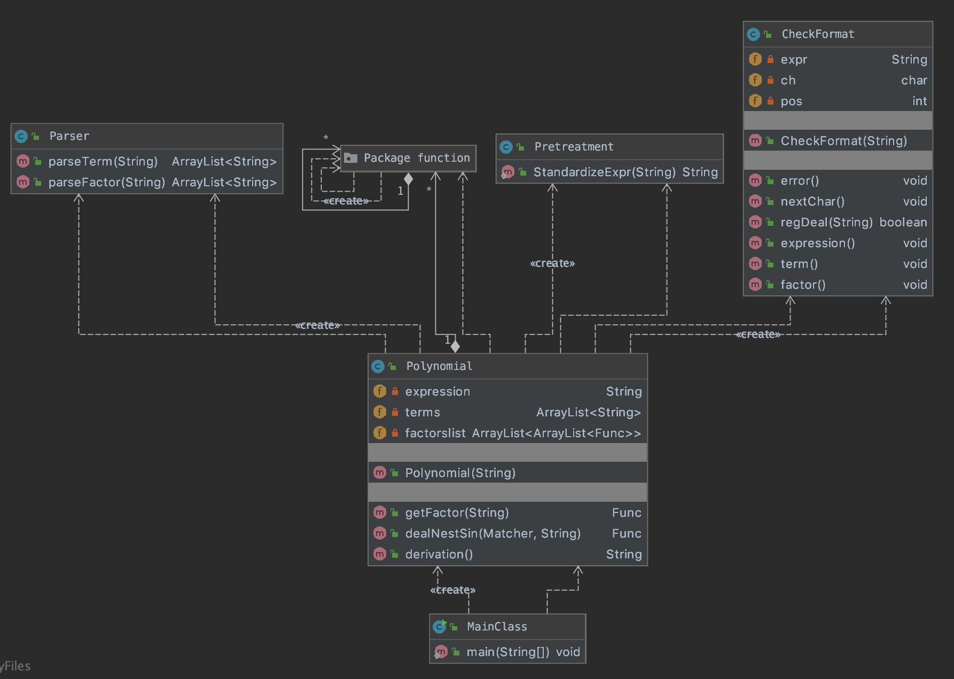Click the terms field name in Polynomial
The width and height of the screenshot is (954, 679).
tap(423, 412)
